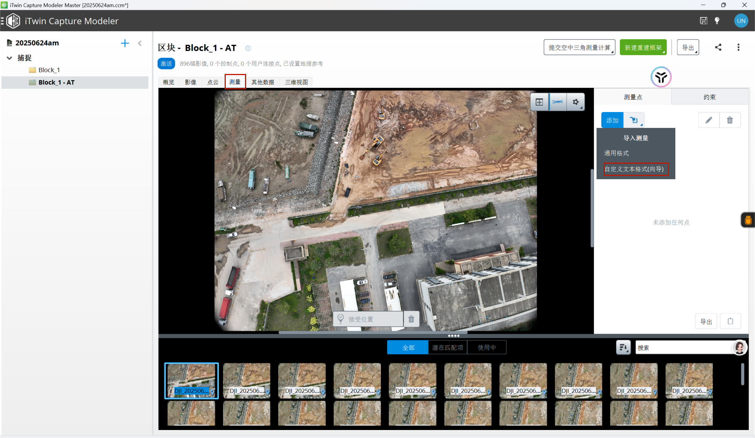
Task: Open the three-bar menu left of the logo
Action: [2, 21]
